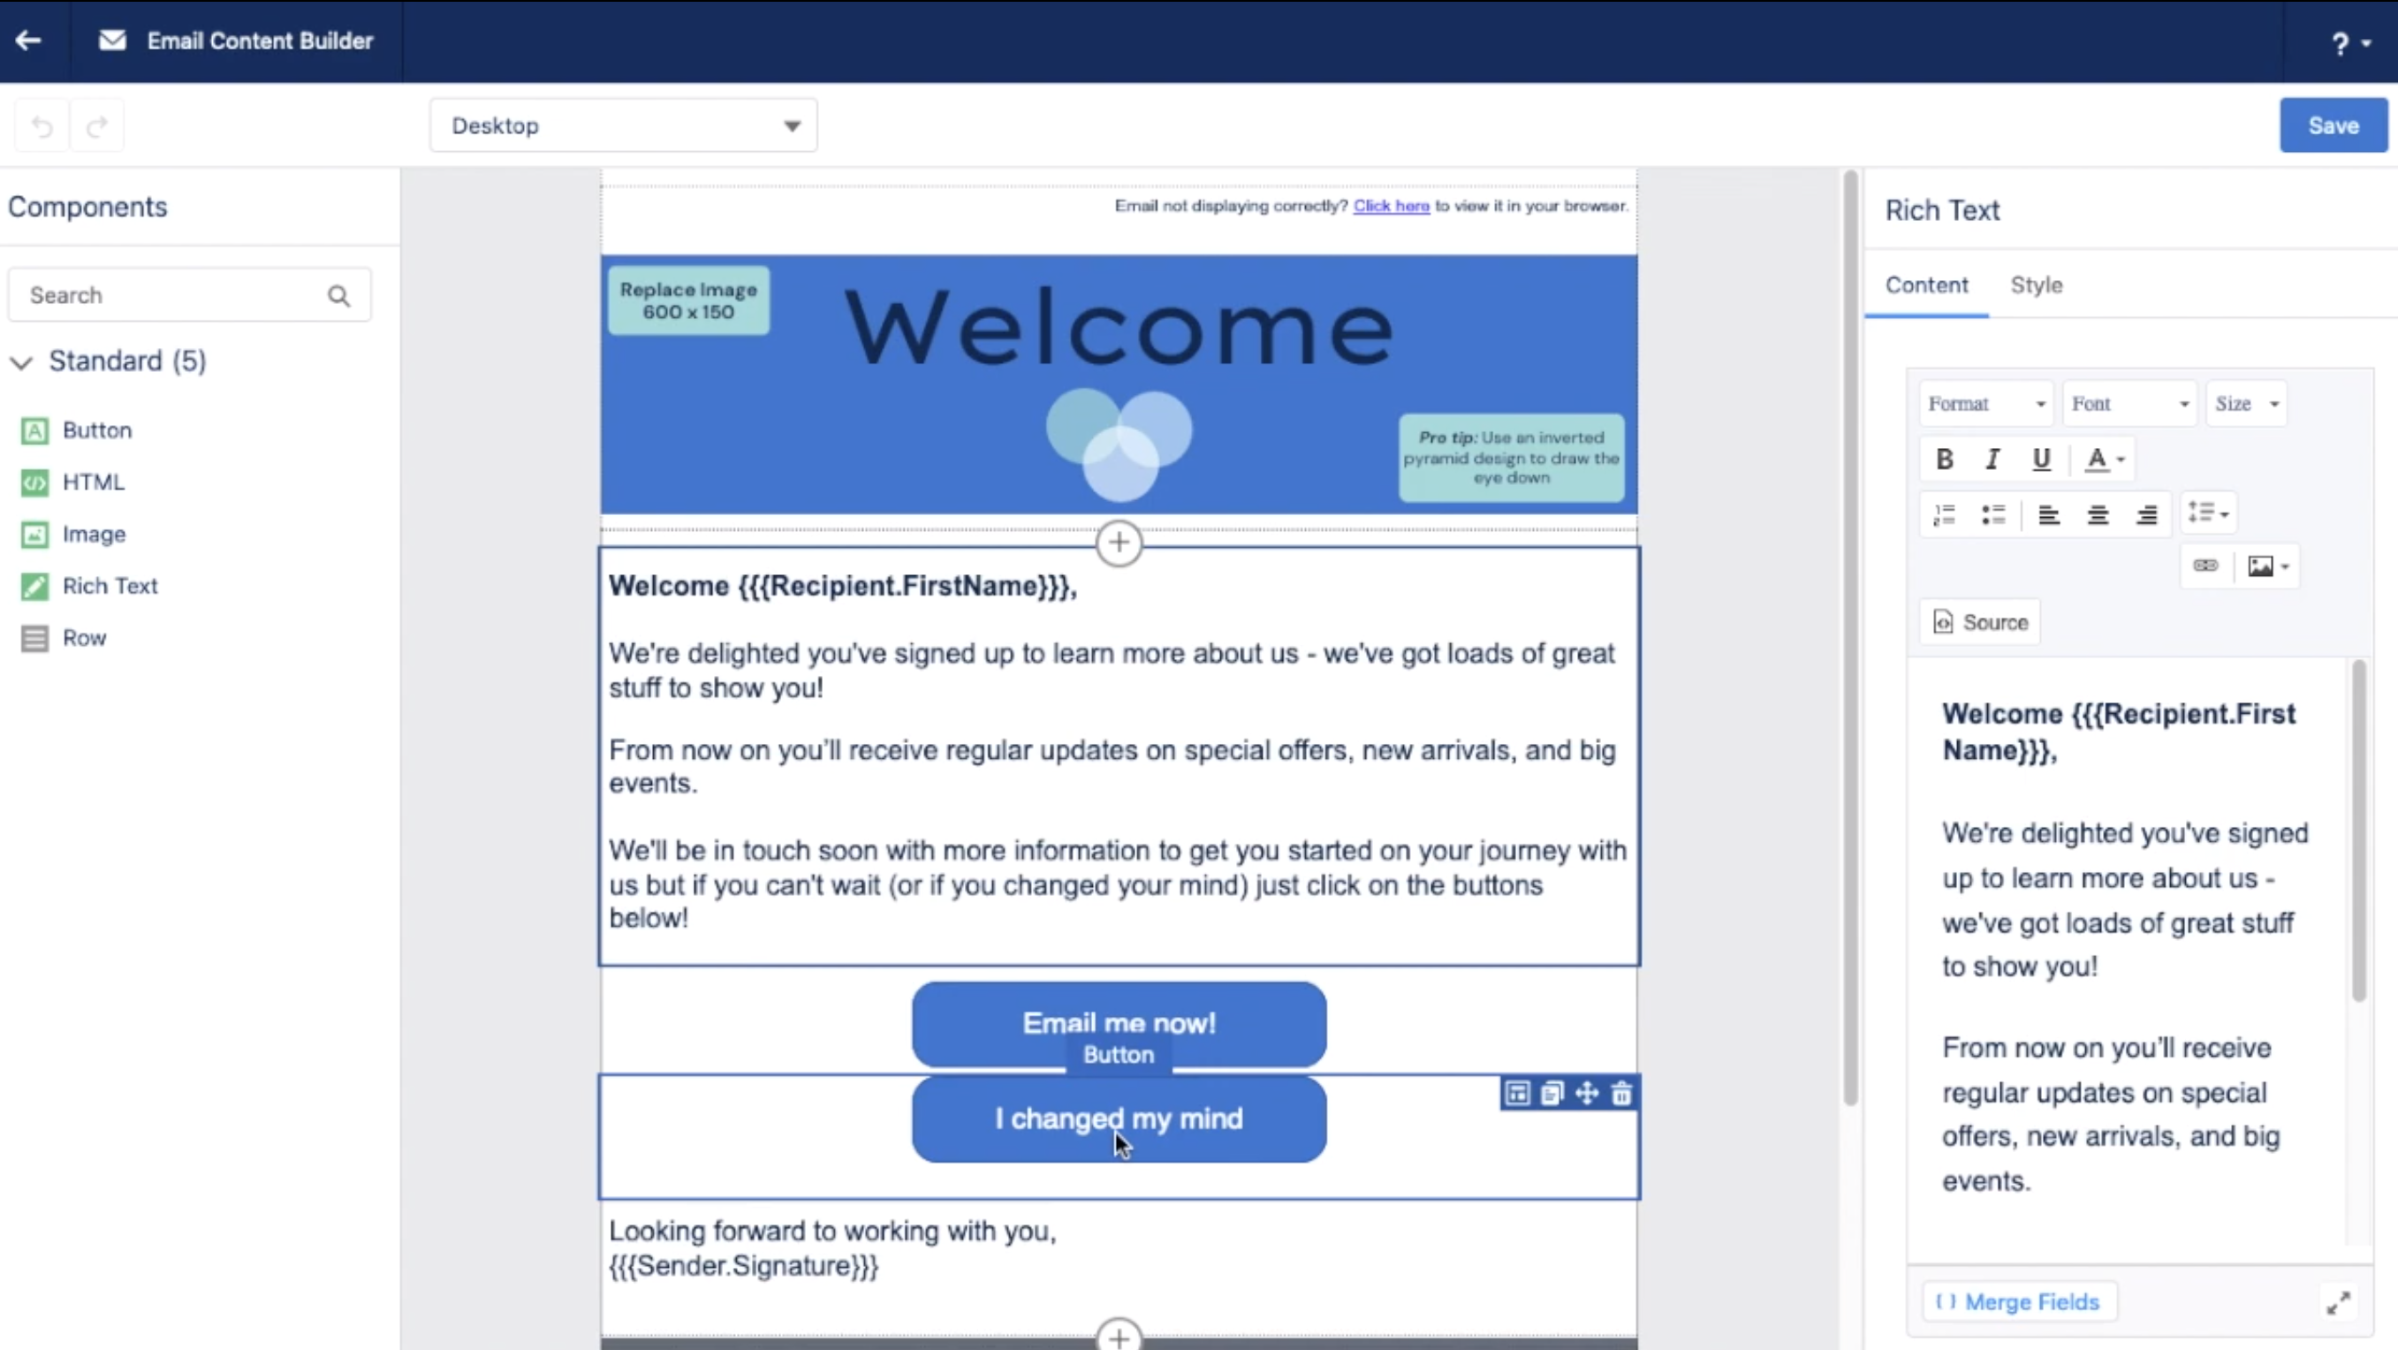Open the Desktop view mode dropdown
The width and height of the screenshot is (2398, 1350).
point(623,125)
